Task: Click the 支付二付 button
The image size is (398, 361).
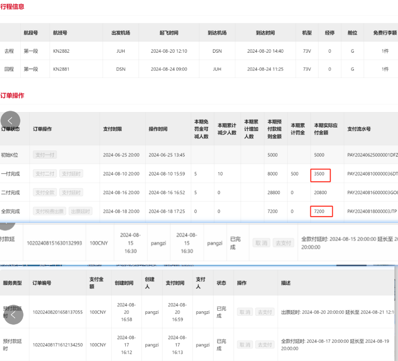Action: pos(45,174)
